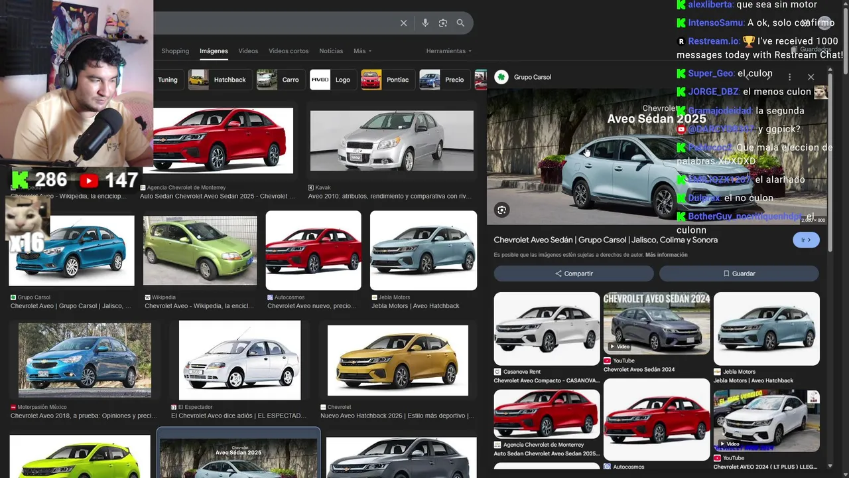Open the green Wikipedia Chevrolet Aveo thumbnail
849x478 pixels.
click(200, 250)
